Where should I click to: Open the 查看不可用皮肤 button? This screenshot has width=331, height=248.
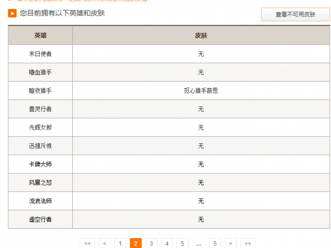click(x=295, y=14)
